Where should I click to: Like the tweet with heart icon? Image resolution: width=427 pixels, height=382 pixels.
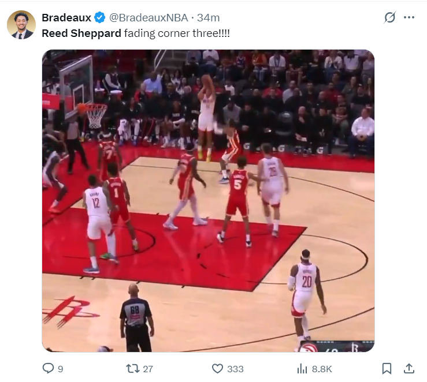(217, 369)
